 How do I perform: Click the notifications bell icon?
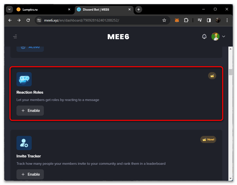point(204,37)
